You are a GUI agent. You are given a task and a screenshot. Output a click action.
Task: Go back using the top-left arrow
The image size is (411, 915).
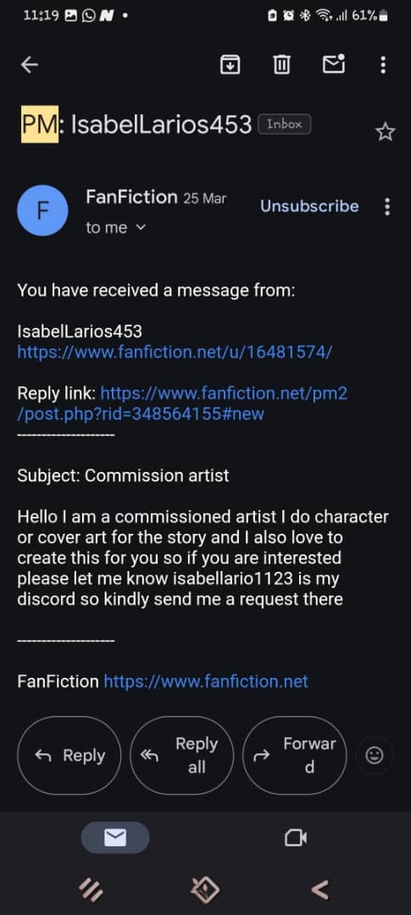(x=29, y=64)
